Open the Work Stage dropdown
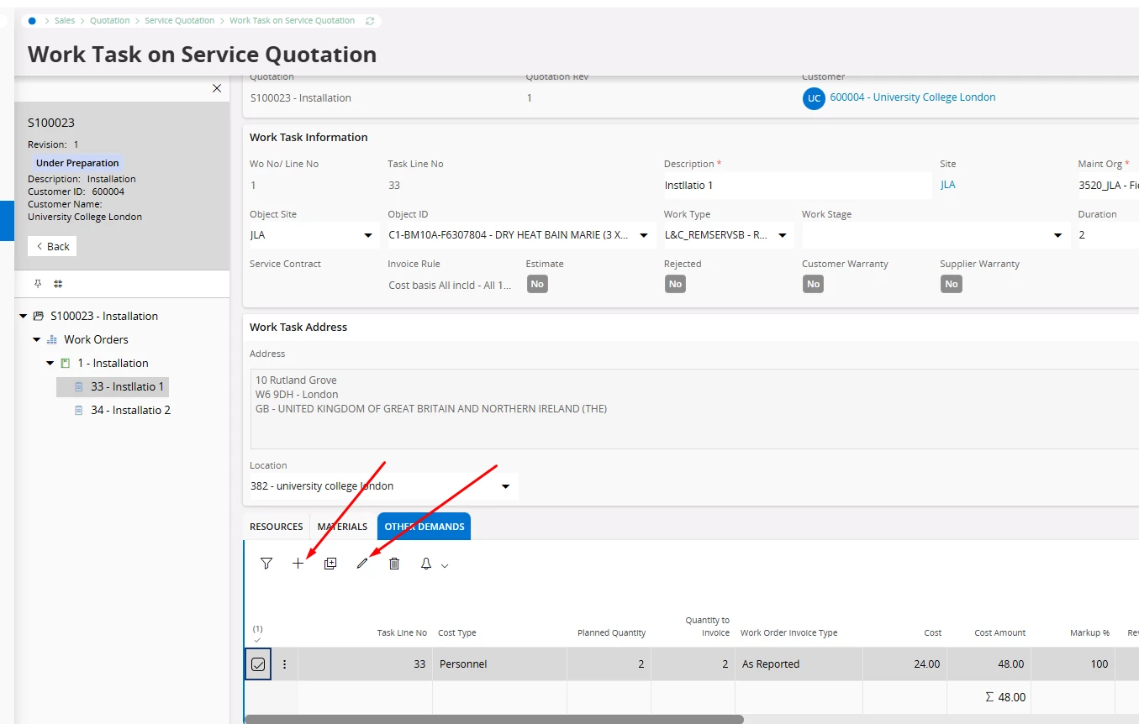The height and width of the screenshot is (724, 1139). click(x=1057, y=235)
